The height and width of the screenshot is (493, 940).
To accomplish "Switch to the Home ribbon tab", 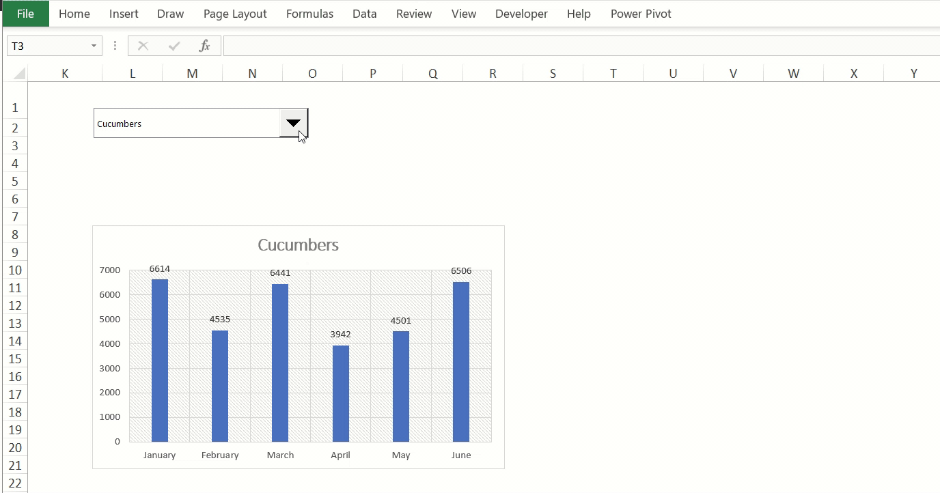I will [x=74, y=14].
